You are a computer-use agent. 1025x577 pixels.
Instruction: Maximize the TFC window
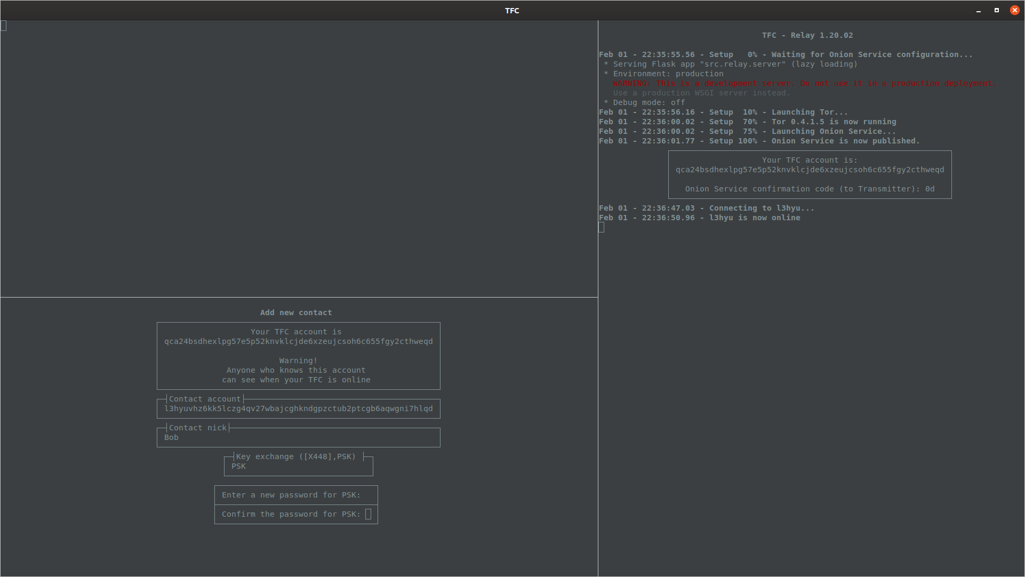pyautogui.click(x=997, y=10)
